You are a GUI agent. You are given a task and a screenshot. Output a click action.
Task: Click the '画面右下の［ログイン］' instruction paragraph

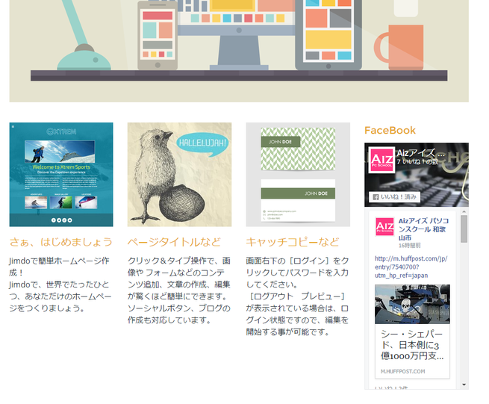click(x=298, y=296)
